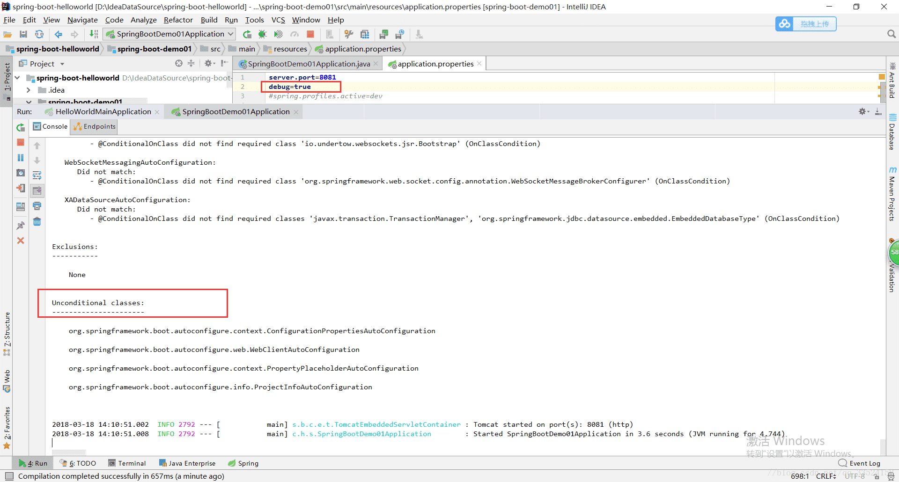The width and height of the screenshot is (899, 482).
Task: Click the Print console output icon
Action: (x=37, y=206)
